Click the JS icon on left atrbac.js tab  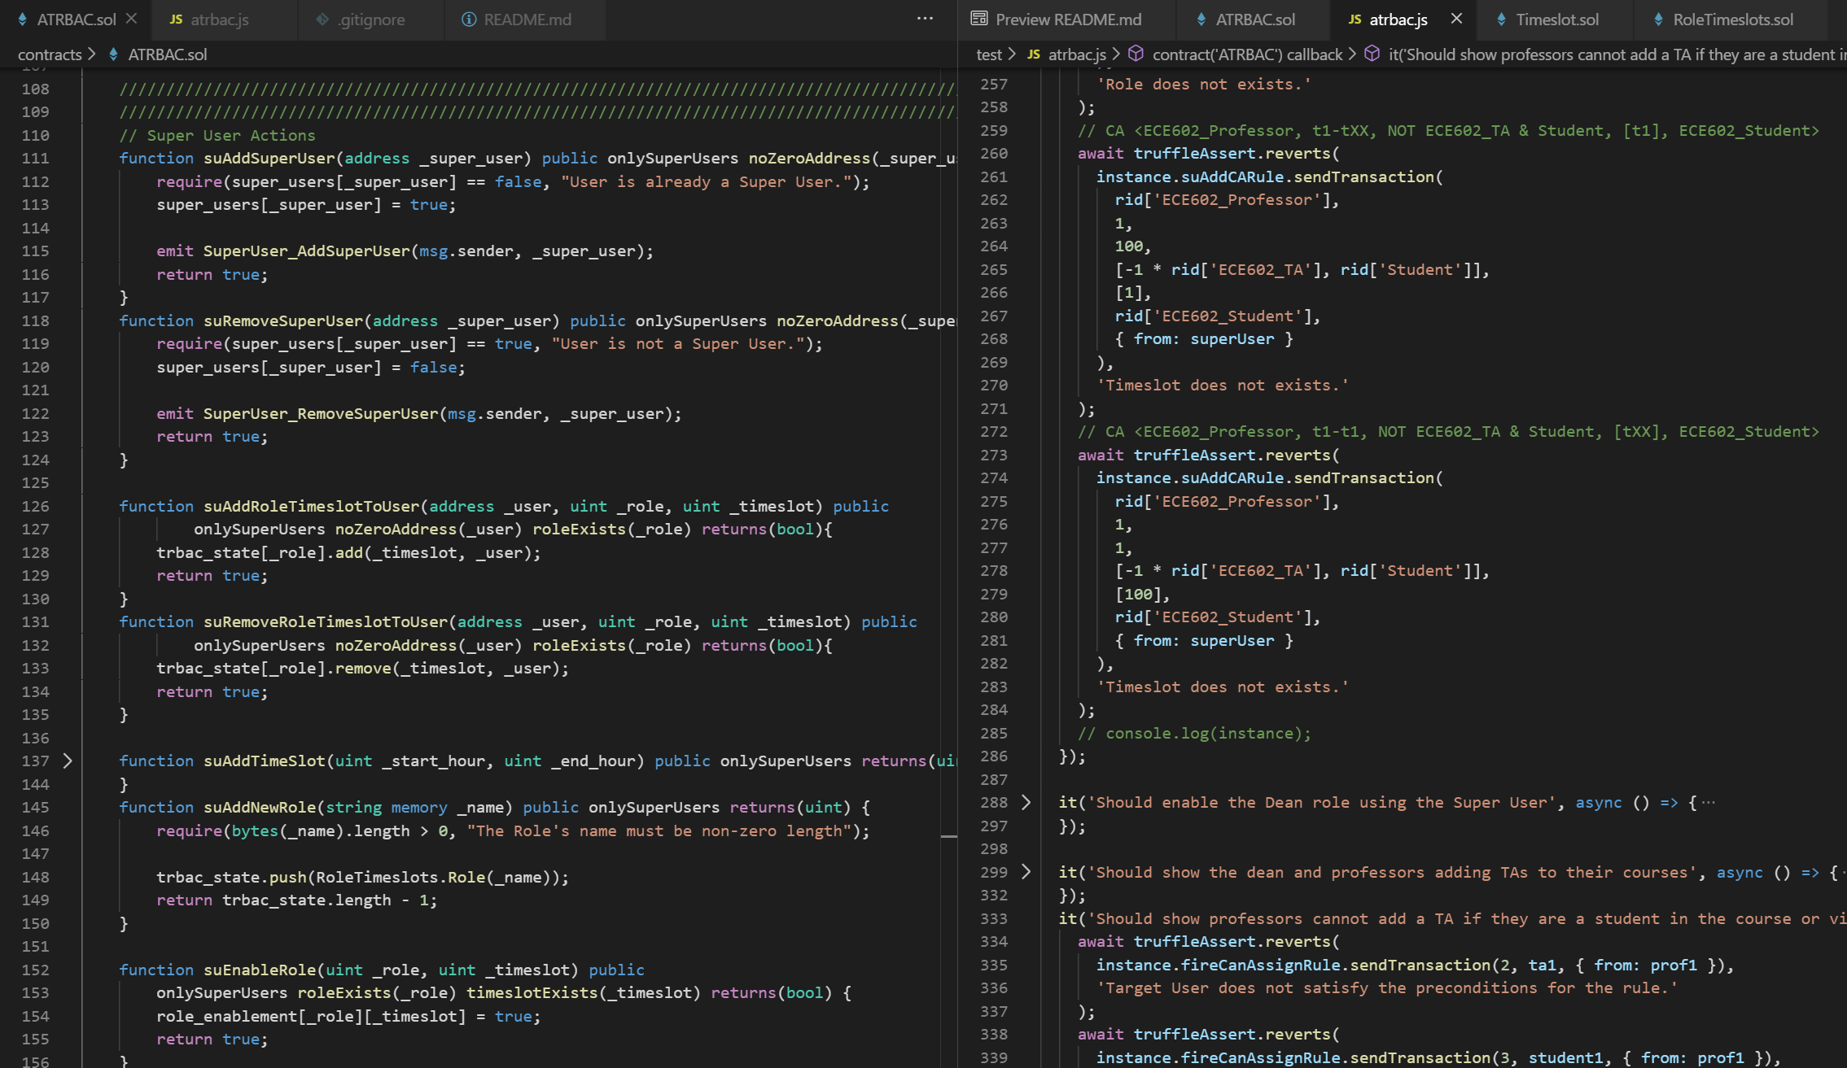176,20
